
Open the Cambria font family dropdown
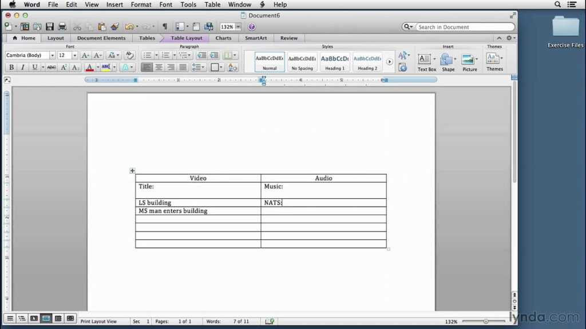[53, 55]
